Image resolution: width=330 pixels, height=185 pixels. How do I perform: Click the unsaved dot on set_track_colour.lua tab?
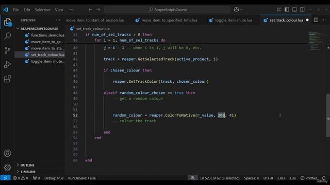coord(307,20)
